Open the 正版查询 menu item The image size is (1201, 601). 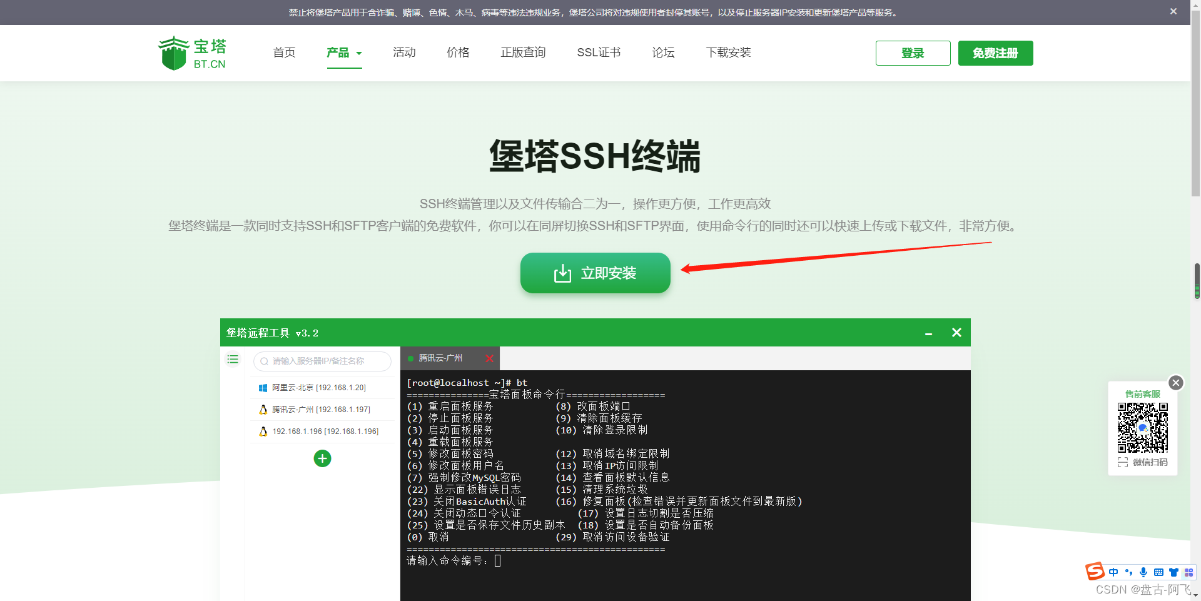pos(523,53)
